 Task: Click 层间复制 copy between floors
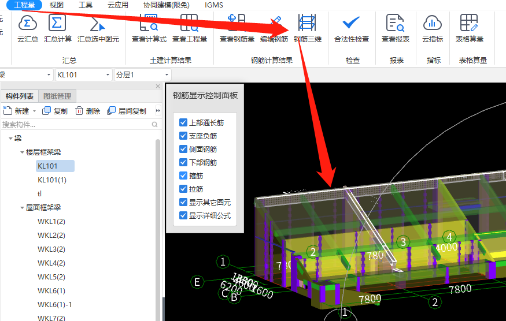click(127, 111)
